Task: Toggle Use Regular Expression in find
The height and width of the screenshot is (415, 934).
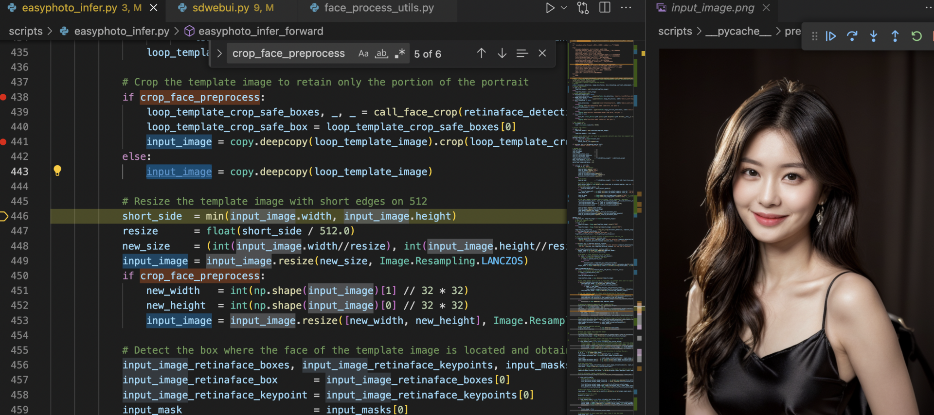Action: point(400,53)
